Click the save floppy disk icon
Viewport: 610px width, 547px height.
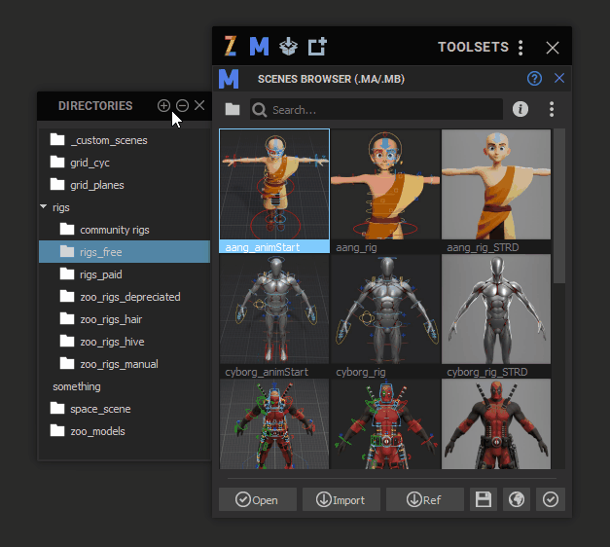pyautogui.click(x=484, y=499)
